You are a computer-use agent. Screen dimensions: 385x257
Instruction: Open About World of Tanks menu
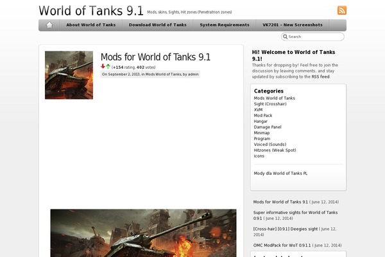pos(91,25)
